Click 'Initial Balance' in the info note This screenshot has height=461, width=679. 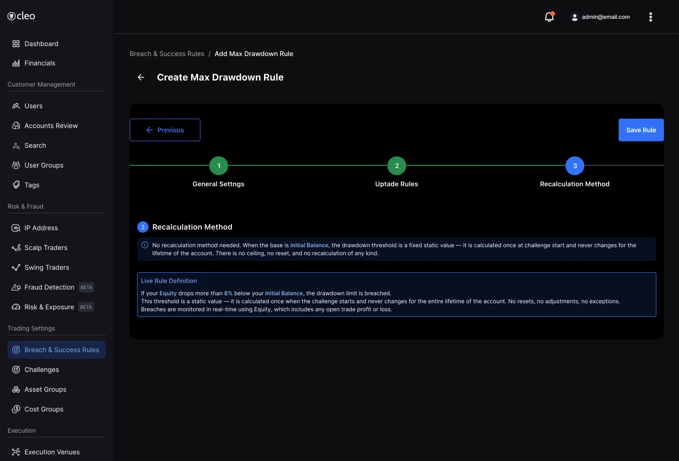click(309, 245)
